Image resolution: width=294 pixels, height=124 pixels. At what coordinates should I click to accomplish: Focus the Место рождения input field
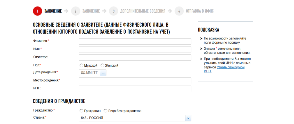point(135,81)
